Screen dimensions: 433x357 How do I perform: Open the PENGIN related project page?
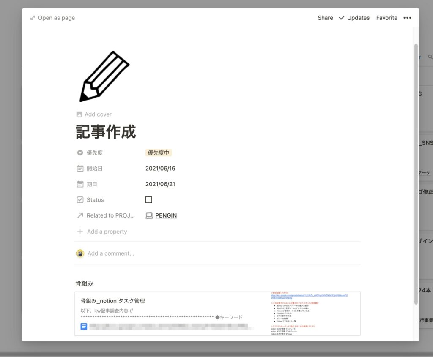(x=166, y=215)
